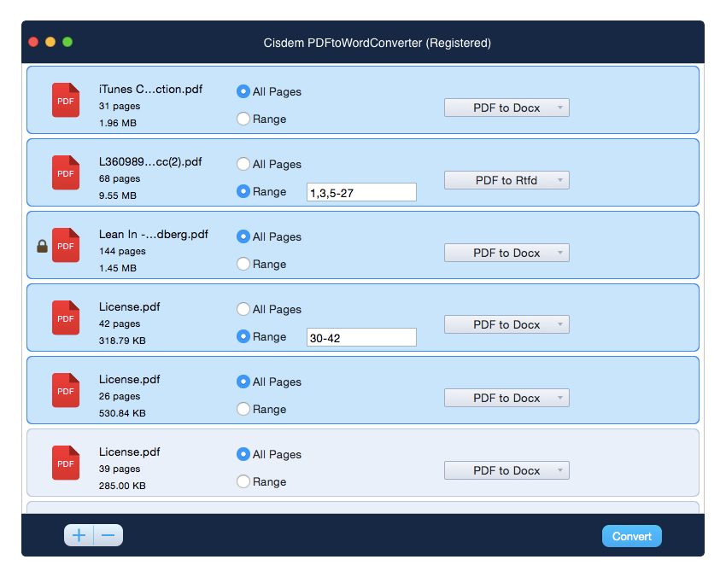Select Range for Lean In -...dberg.pdf
The width and height of the screenshot is (726, 577).
(243, 264)
